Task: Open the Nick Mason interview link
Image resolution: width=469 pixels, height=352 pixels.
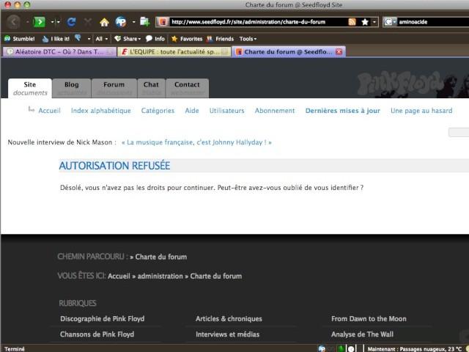Action: point(196,142)
